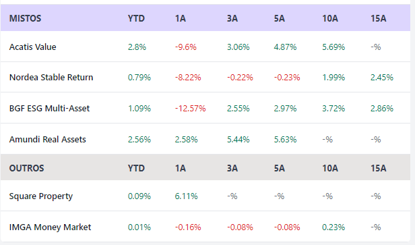Click Amundi Real Assets 5A value 5.63%
The width and height of the screenshot is (415, 245).
(285, 139)
